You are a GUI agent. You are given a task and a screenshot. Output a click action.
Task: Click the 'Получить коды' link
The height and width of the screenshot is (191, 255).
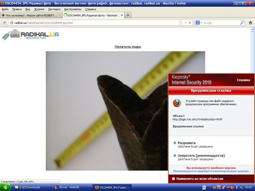[x=128, y=47]
